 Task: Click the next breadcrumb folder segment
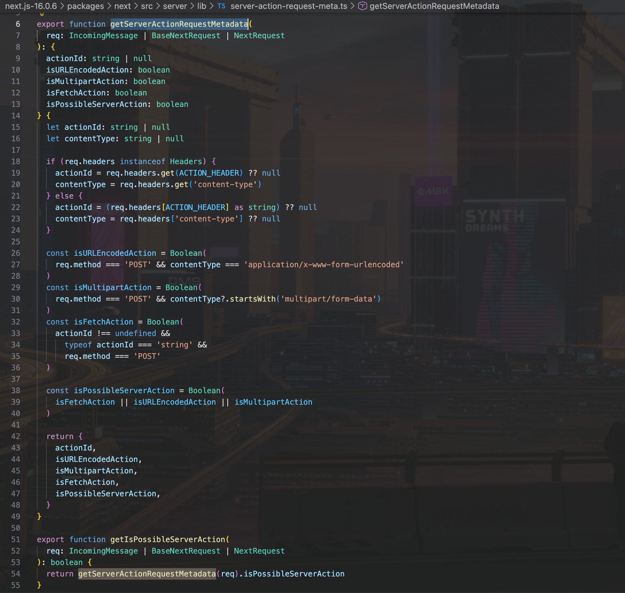coord(122,6)
